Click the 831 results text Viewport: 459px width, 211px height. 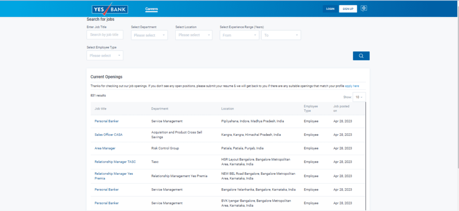pos(98,95)
